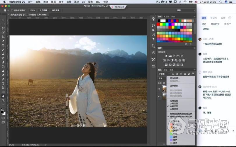Click the top layer thumbnail
This screenshot has height=147, width=236.
click(164, 89)
